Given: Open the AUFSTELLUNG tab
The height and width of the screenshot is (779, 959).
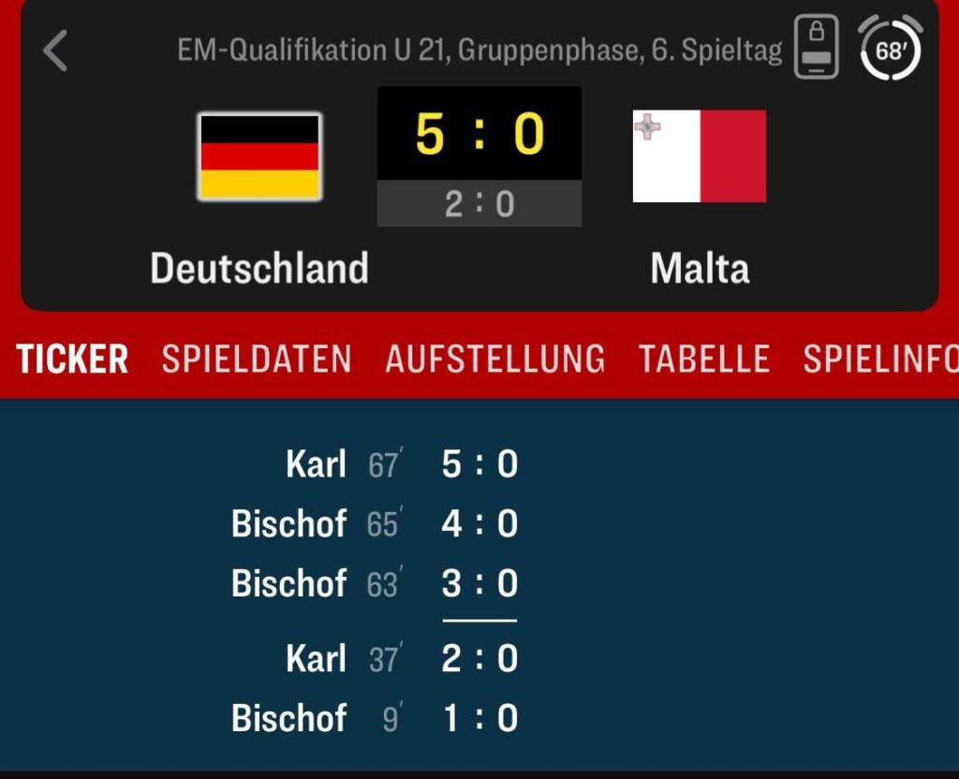Looking at the screenshot, I should 495,359.
